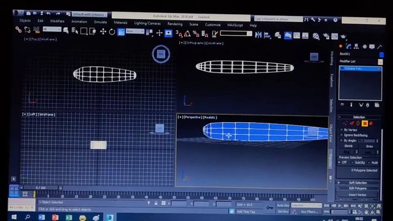Select the Link tool icon
The width and height of the screenshot is (393, 221).
18,29
